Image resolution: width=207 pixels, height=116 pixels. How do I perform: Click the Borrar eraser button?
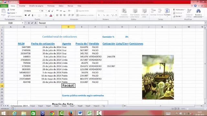click(x=178, y=16)
